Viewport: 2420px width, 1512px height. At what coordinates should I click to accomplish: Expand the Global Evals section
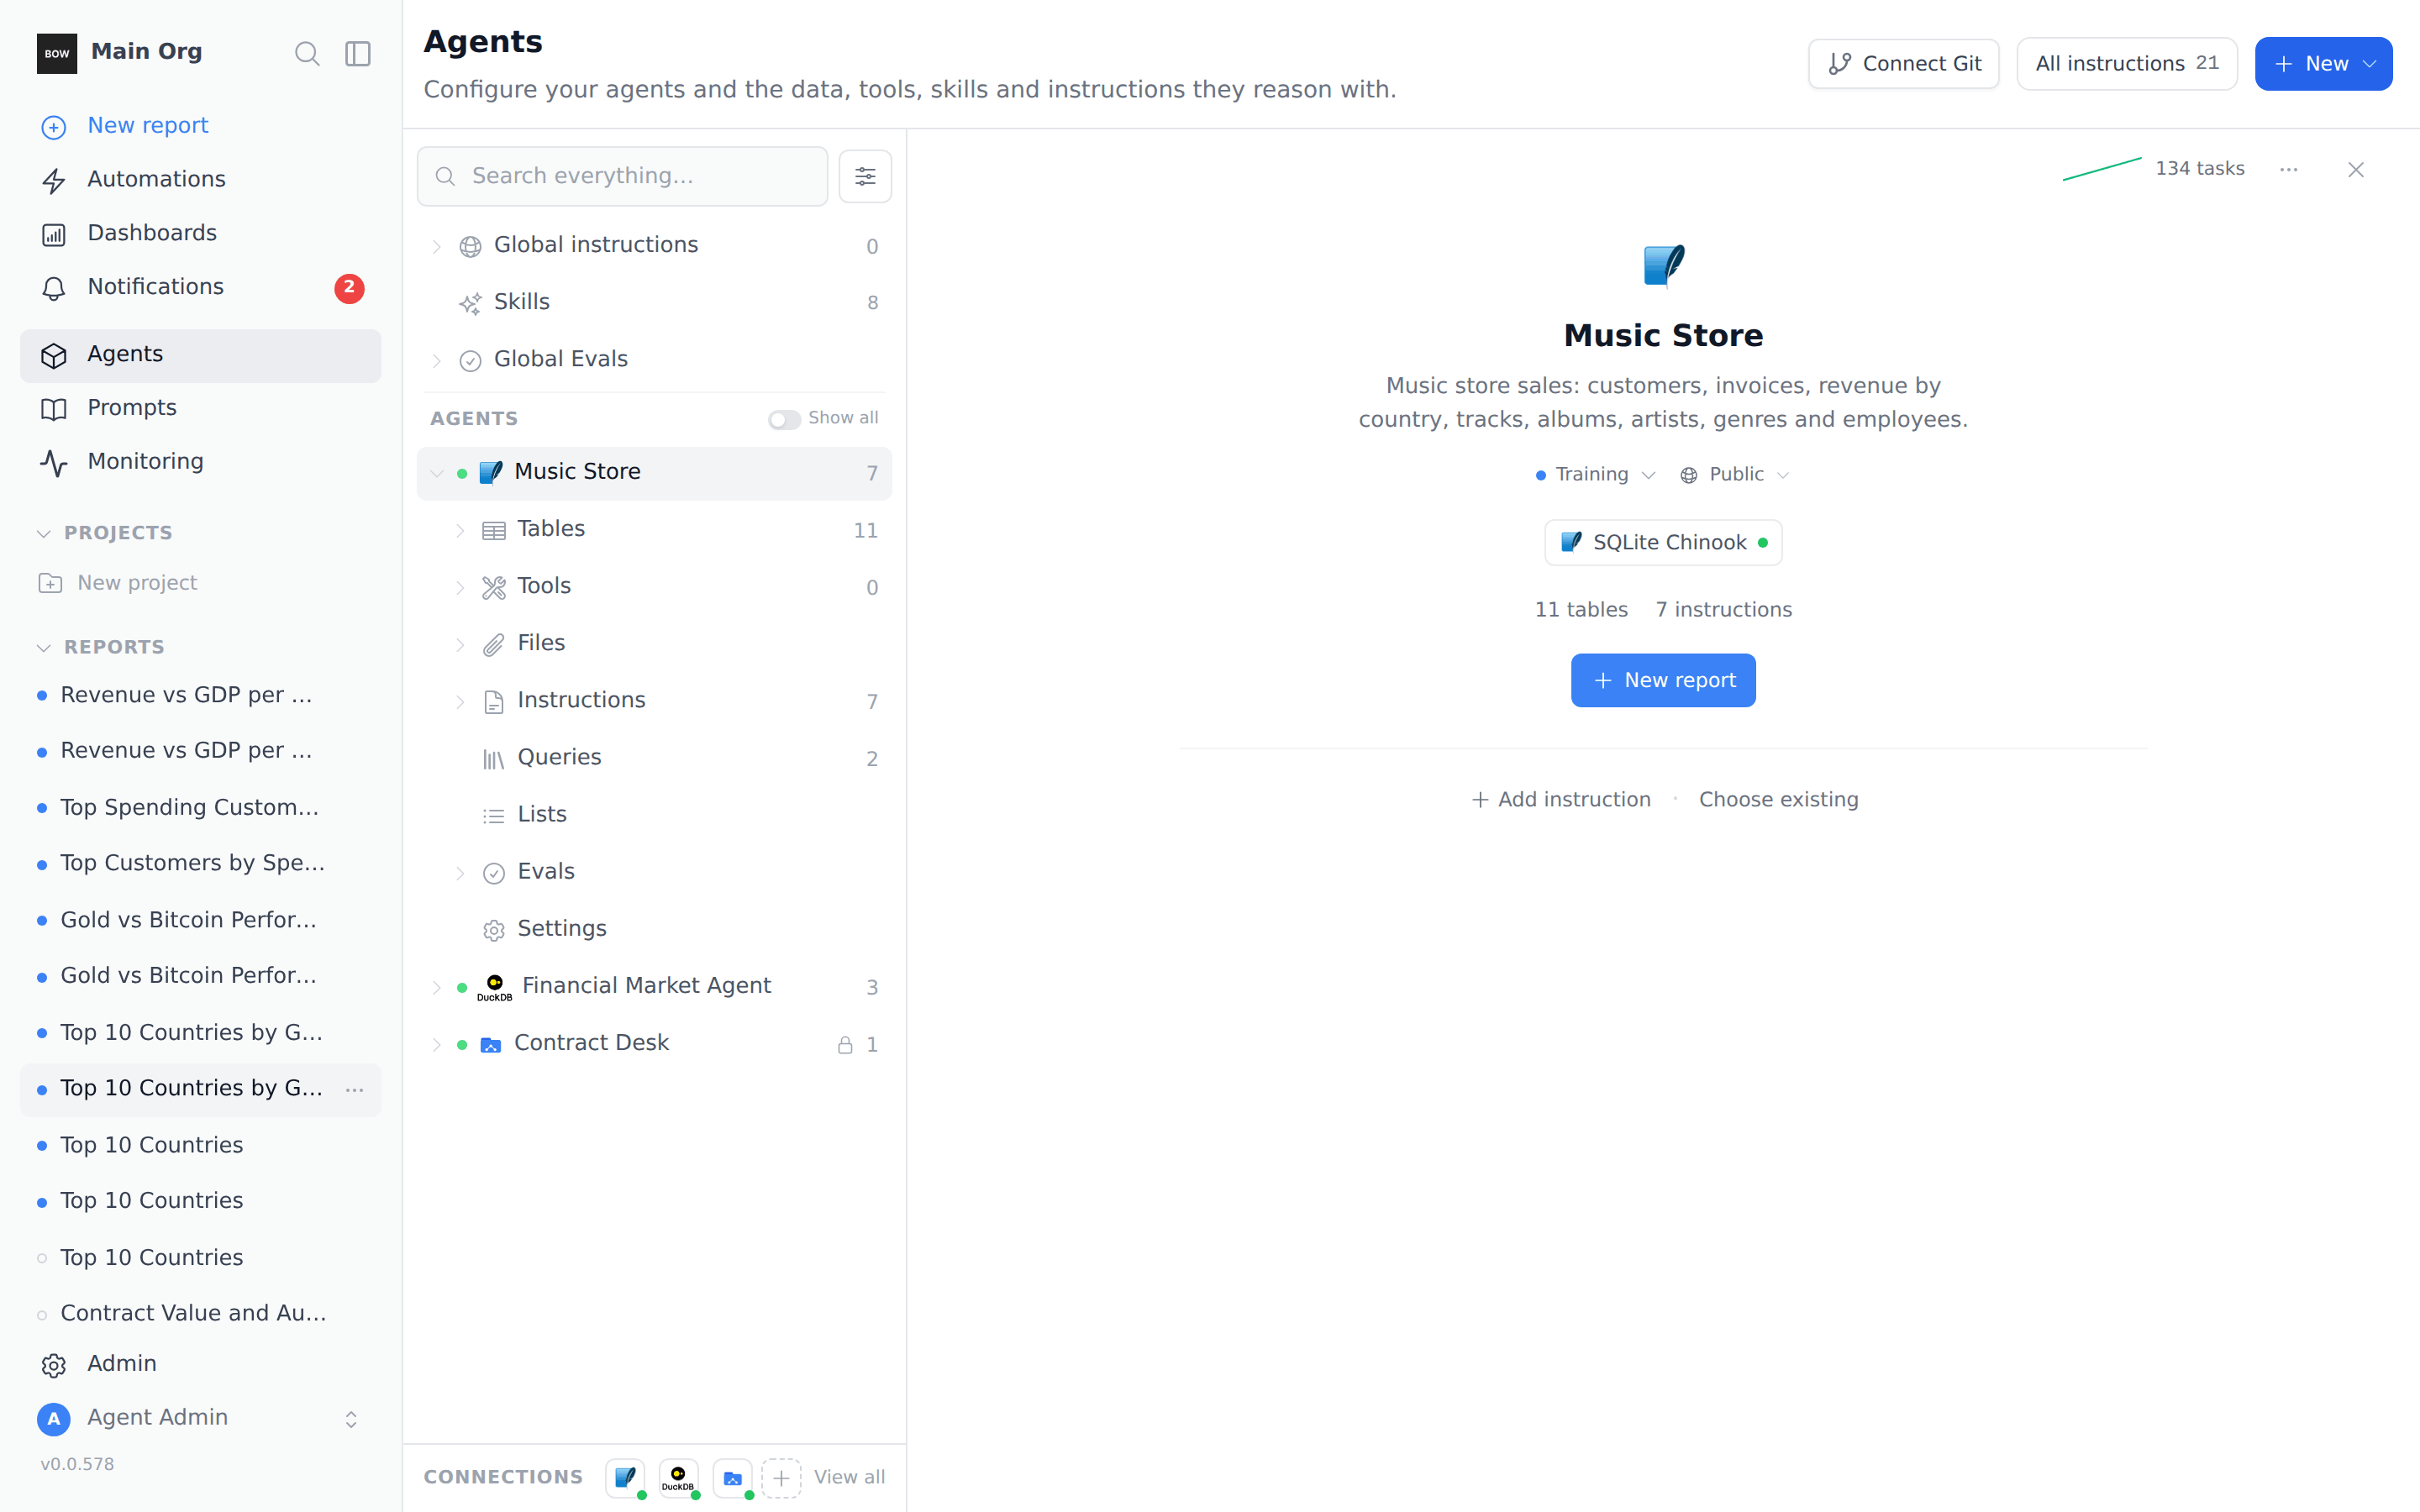437,360
